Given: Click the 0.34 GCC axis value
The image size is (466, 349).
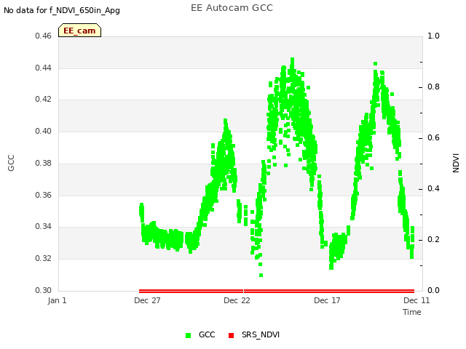Looking at the screenshot, I should coord(44,226).
